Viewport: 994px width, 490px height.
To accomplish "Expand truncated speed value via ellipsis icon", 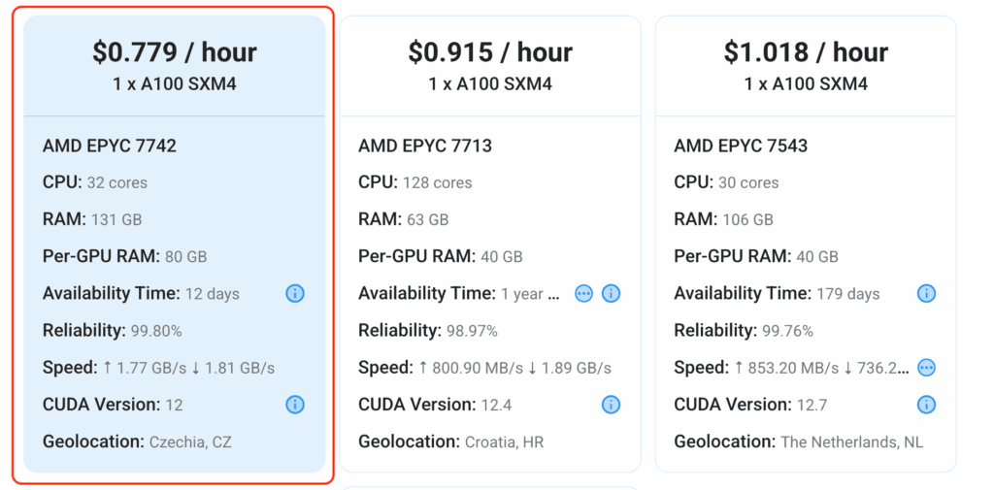I will (926, 368).
